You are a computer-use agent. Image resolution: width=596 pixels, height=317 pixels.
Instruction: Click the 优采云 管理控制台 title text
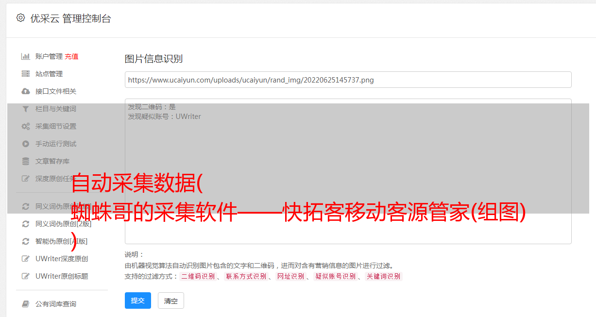click(70, 18)
